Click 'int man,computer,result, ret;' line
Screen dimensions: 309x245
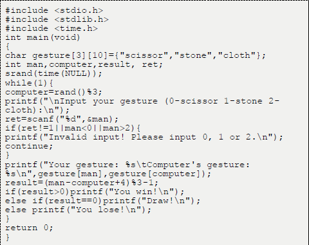[84, 65]
